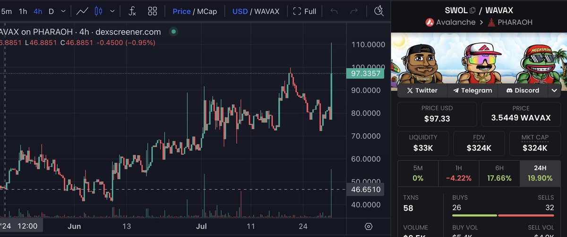This screenshot has width=567, height=237.
Task: Click the MKT CAP $324K box
Action: click(535, 143)
